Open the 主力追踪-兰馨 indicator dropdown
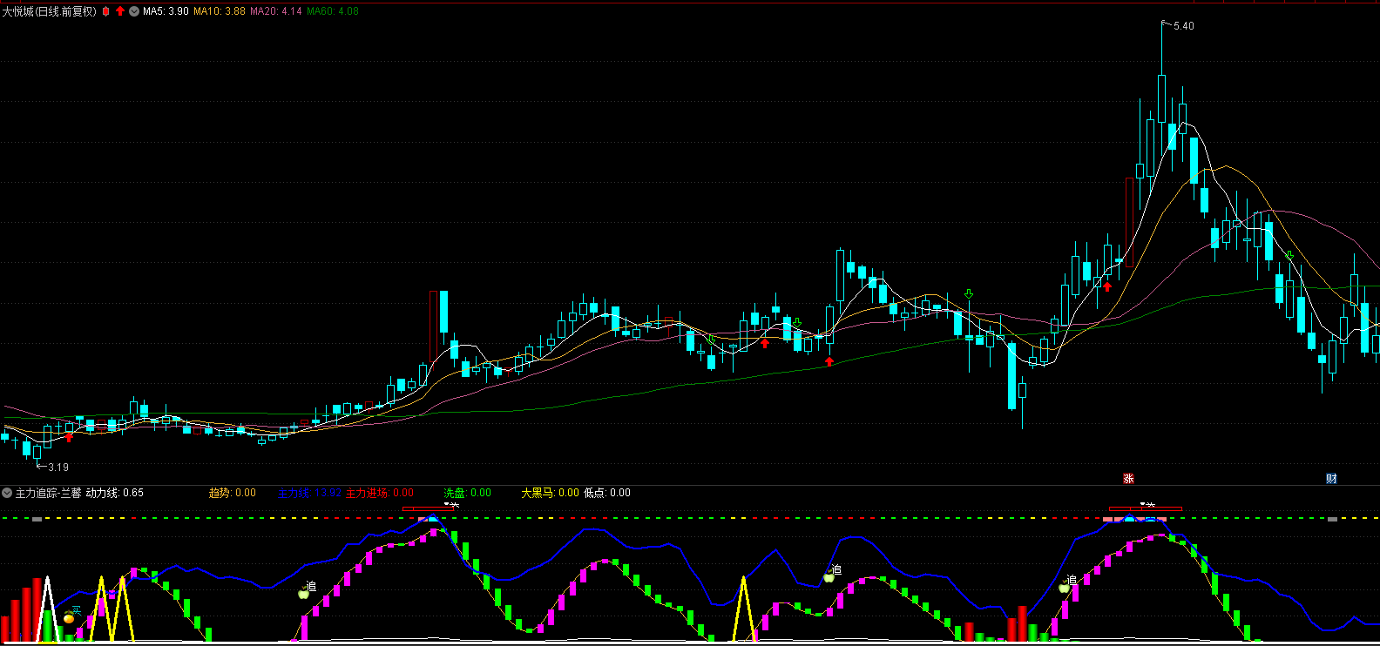Viewport: 1380px width, 646px height. pos(7,493)
